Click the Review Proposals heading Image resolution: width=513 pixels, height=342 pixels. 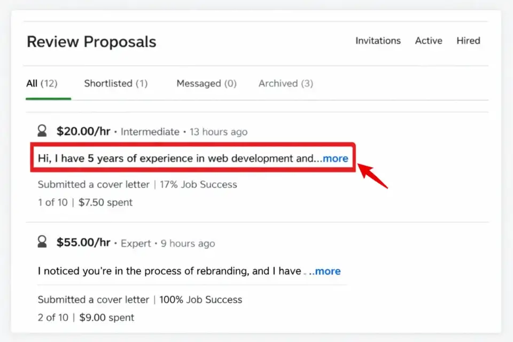[x=91, y=42]
